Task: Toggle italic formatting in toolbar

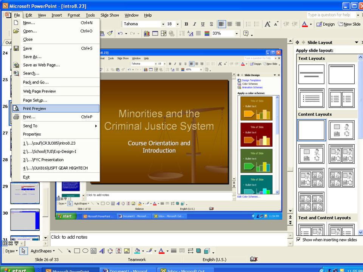Action: pos(194,24)
